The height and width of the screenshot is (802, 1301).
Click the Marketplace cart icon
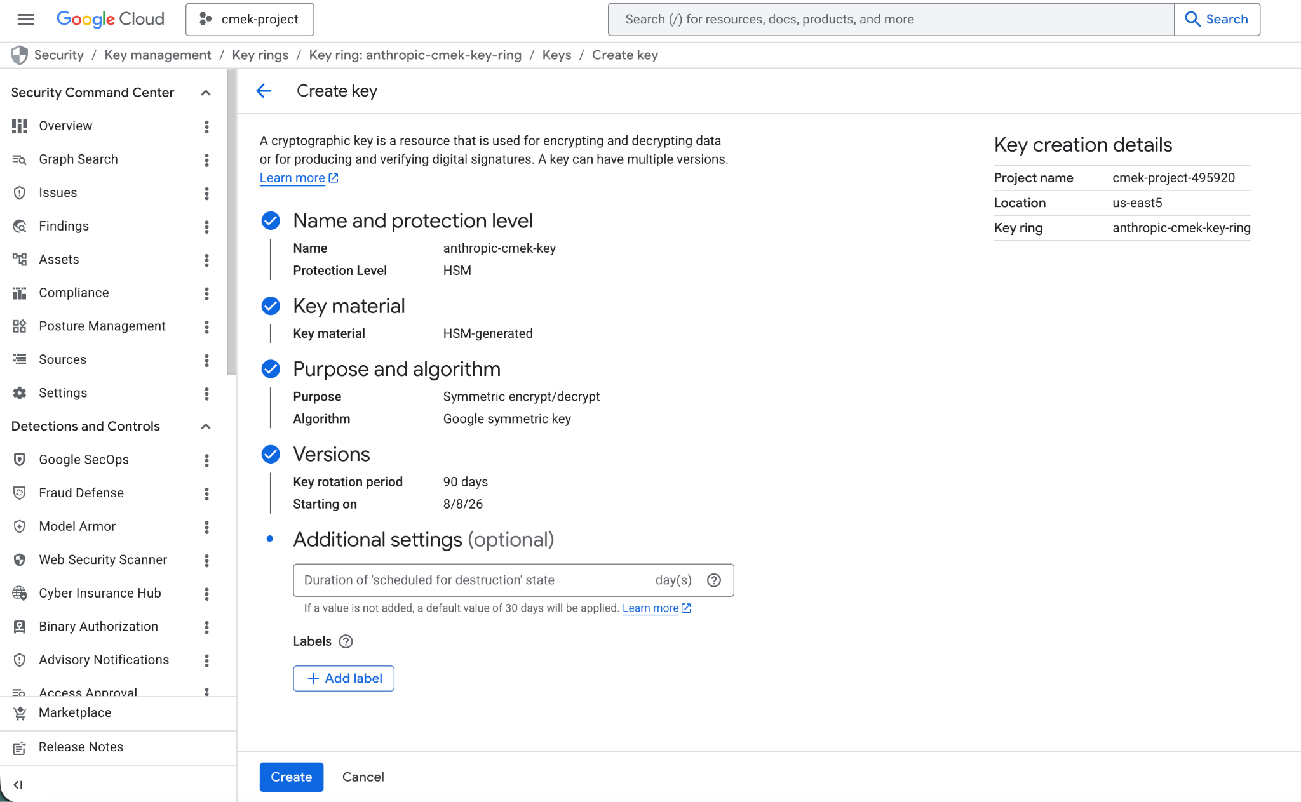pos(20,713)
